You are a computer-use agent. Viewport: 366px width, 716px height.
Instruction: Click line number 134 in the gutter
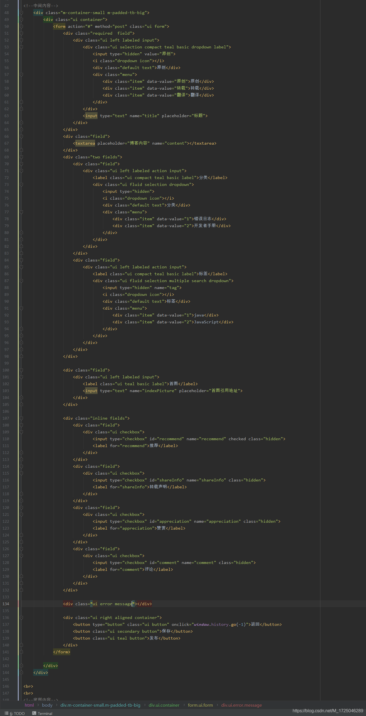tap(6, 604)
